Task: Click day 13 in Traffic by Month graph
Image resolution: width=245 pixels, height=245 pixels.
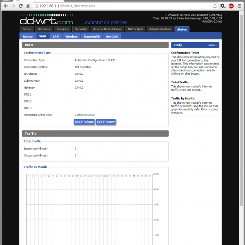Action: pyautogui.click(x=77, y=176)
